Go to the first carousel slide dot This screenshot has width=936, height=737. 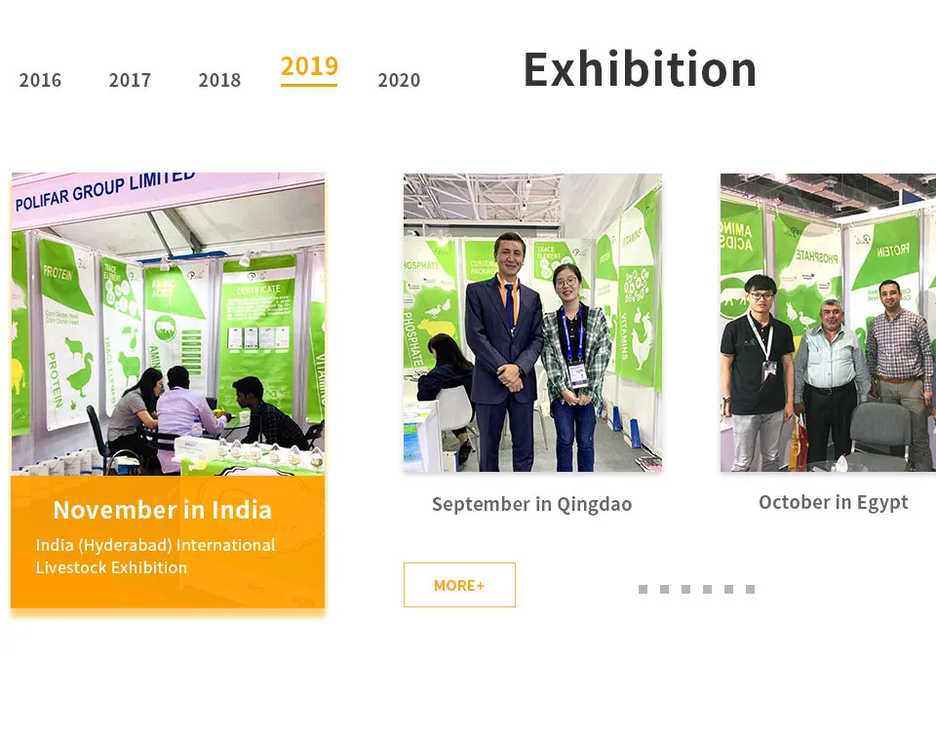click(643, 589)
